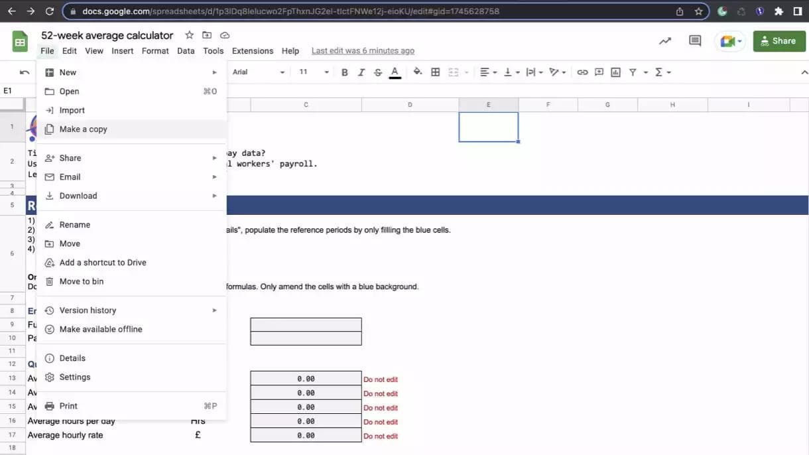Open the fill color bucket
Screen dimensions: 809x455
(x=418, y=72)
